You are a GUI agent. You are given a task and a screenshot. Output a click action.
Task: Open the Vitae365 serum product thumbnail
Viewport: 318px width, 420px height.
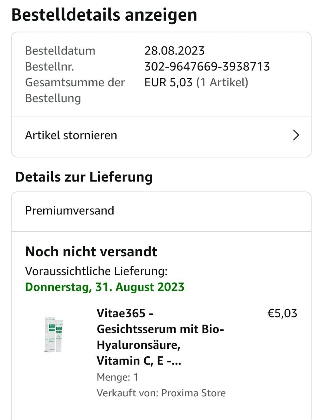coord(54,334)
